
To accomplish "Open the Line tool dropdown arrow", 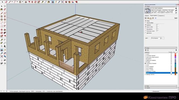I will 12,2.
